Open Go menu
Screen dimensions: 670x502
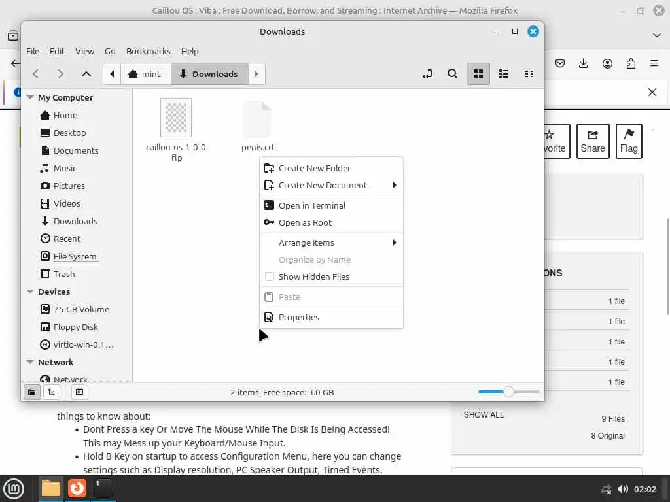110,51
